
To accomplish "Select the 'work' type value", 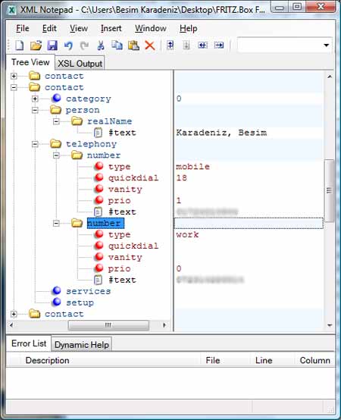I will coord(187,234).
